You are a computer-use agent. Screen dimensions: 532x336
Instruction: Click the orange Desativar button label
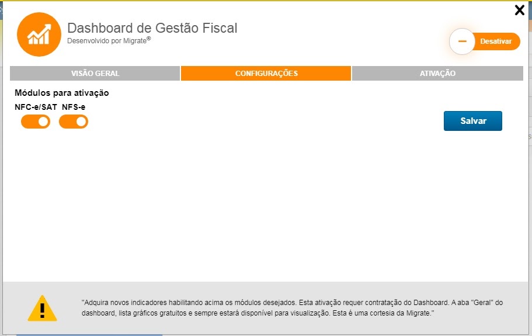[x=496, y=41]
